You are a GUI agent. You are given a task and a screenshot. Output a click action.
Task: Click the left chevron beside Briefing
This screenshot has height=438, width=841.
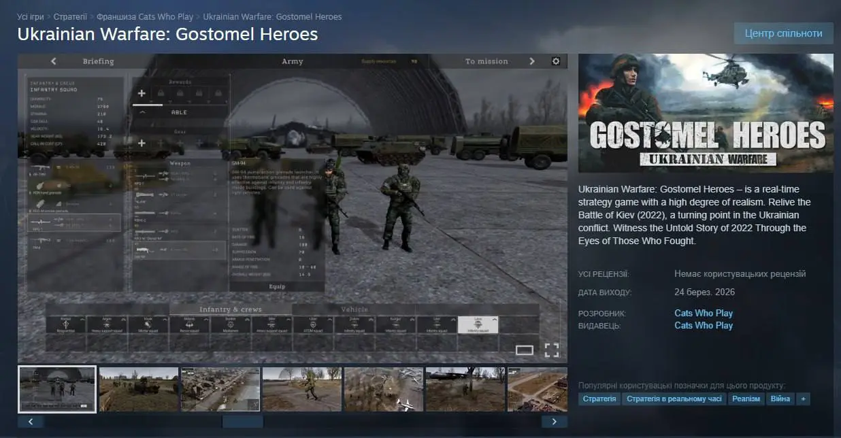click(x=54, y=61)
